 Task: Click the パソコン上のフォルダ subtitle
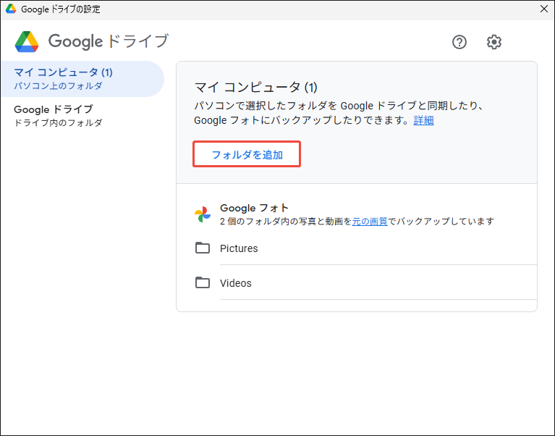click(x=58, y=85)
